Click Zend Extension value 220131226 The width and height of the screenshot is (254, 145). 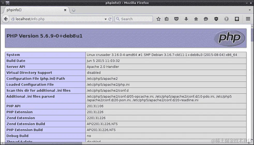[96, 118]
